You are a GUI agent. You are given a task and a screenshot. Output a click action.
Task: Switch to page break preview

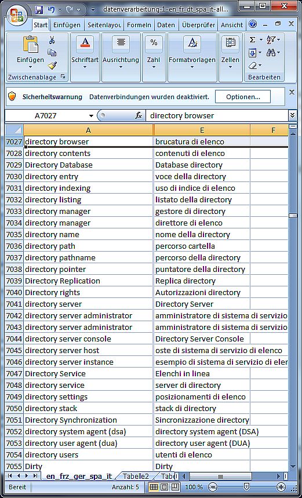pos(176,486)
